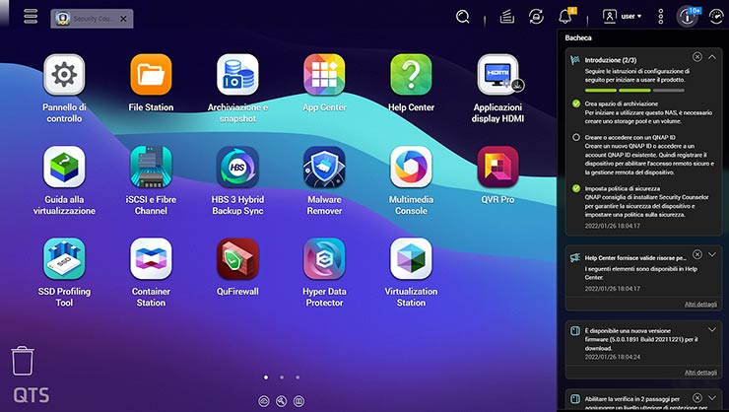Viewport: 729px width, 412px height.
Task: Open the user account dropdown
Action: pyautogui.click(x=622, y=16)
